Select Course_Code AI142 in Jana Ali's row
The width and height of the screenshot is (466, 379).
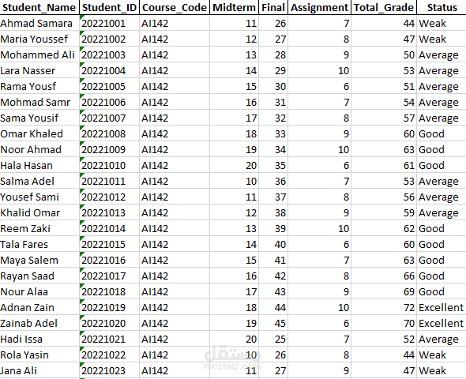175,370
